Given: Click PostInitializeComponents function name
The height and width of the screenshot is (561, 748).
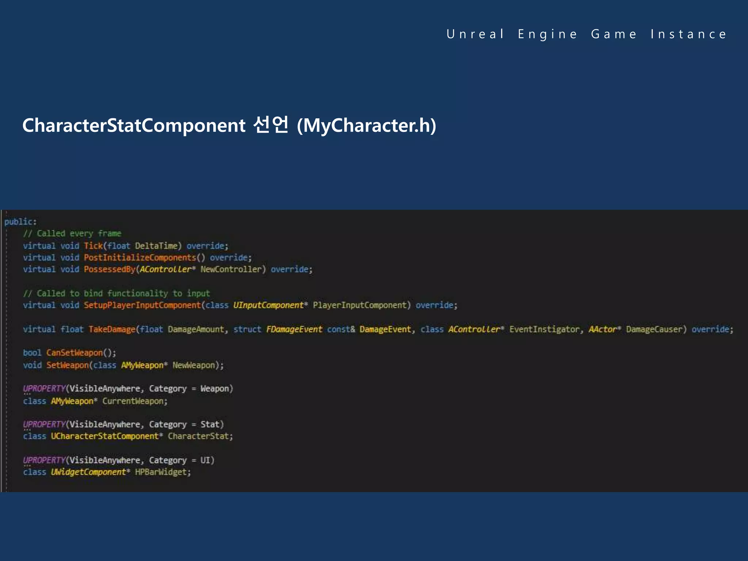Looking at the screenshot, I should pos(140,257).
